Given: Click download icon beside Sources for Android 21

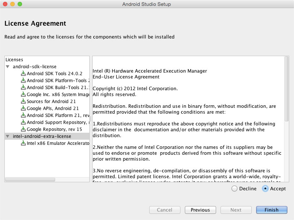Looking at the screenshot, I should pos(23,101).
